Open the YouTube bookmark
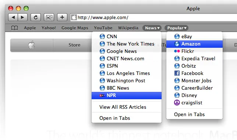The image size is (237, 140). [x=103, y=28]
